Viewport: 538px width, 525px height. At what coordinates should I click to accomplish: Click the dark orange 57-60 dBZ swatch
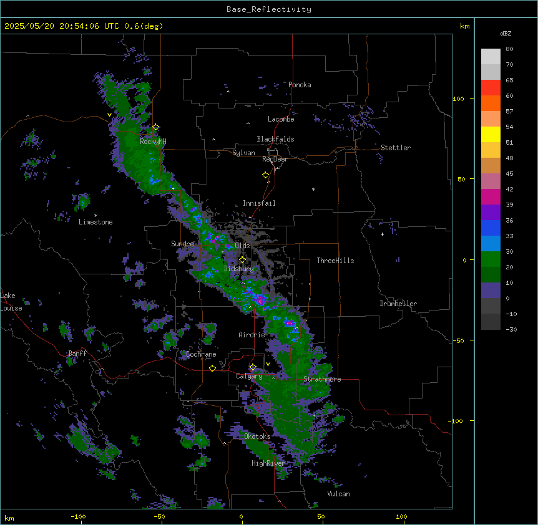point(491,103)
